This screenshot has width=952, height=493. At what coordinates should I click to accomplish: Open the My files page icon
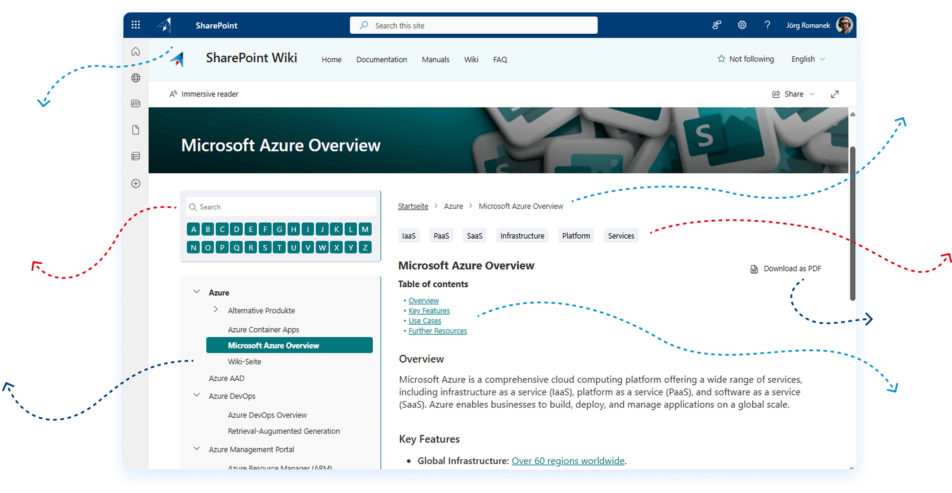coord(136,130)
